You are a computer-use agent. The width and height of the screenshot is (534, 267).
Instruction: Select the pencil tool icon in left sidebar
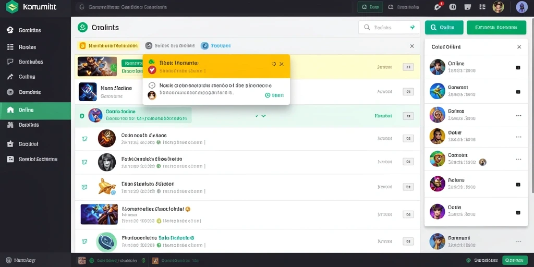[10, 77]
